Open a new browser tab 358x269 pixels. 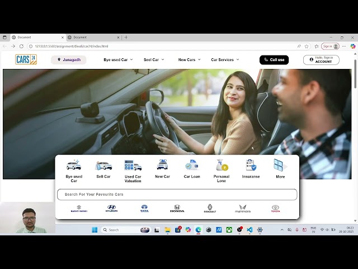point(126,38)
